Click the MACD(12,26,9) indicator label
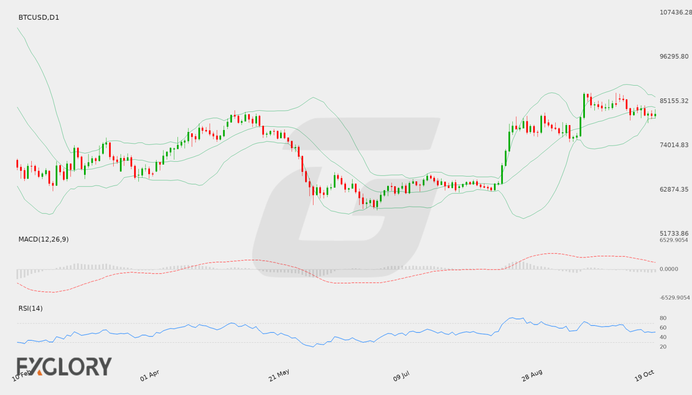This screenshot has width=692, height=395. (43, 239)
